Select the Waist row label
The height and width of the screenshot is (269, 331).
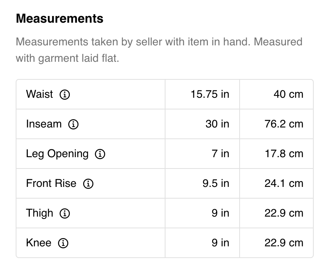tap(39, 94)
